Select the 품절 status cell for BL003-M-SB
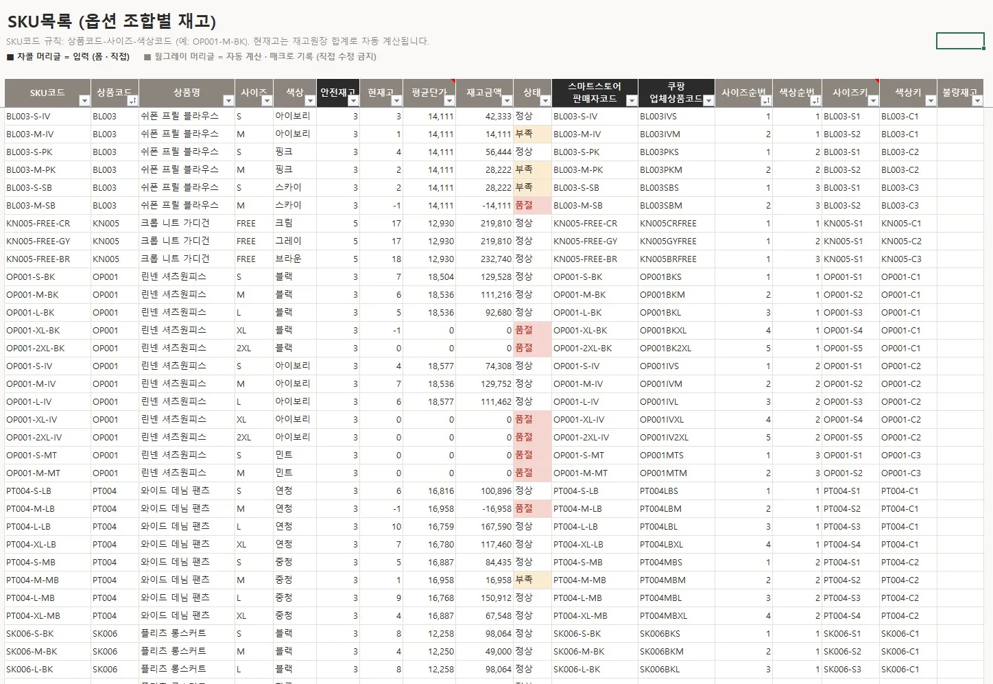Viewport: 993px width, 684px height. tap(533, 206)
